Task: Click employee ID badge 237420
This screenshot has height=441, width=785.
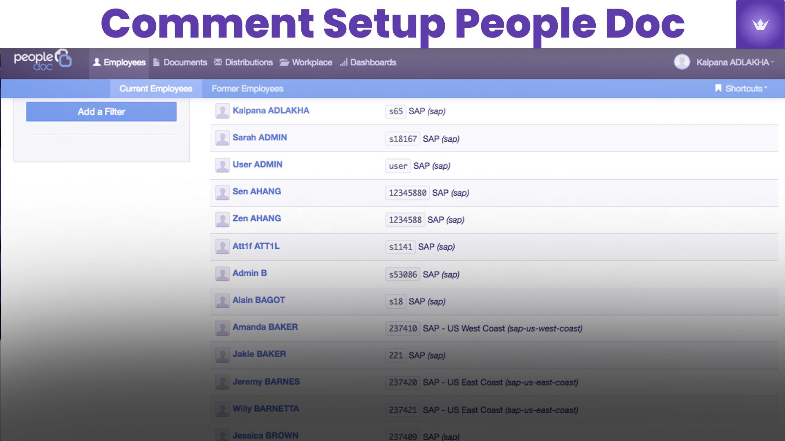Action: (403, 382)
